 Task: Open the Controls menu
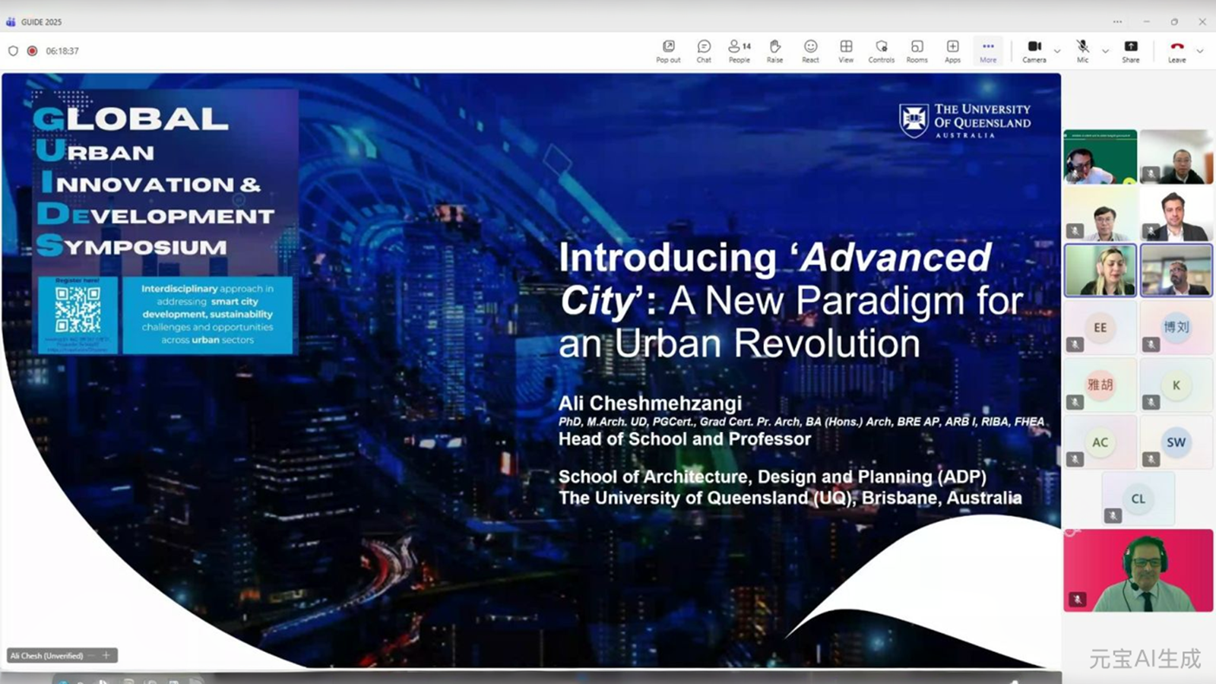point(881,51)
